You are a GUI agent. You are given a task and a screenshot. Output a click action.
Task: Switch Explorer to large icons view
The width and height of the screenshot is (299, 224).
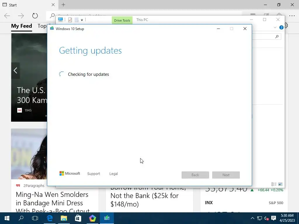click(x=280, y=184)
